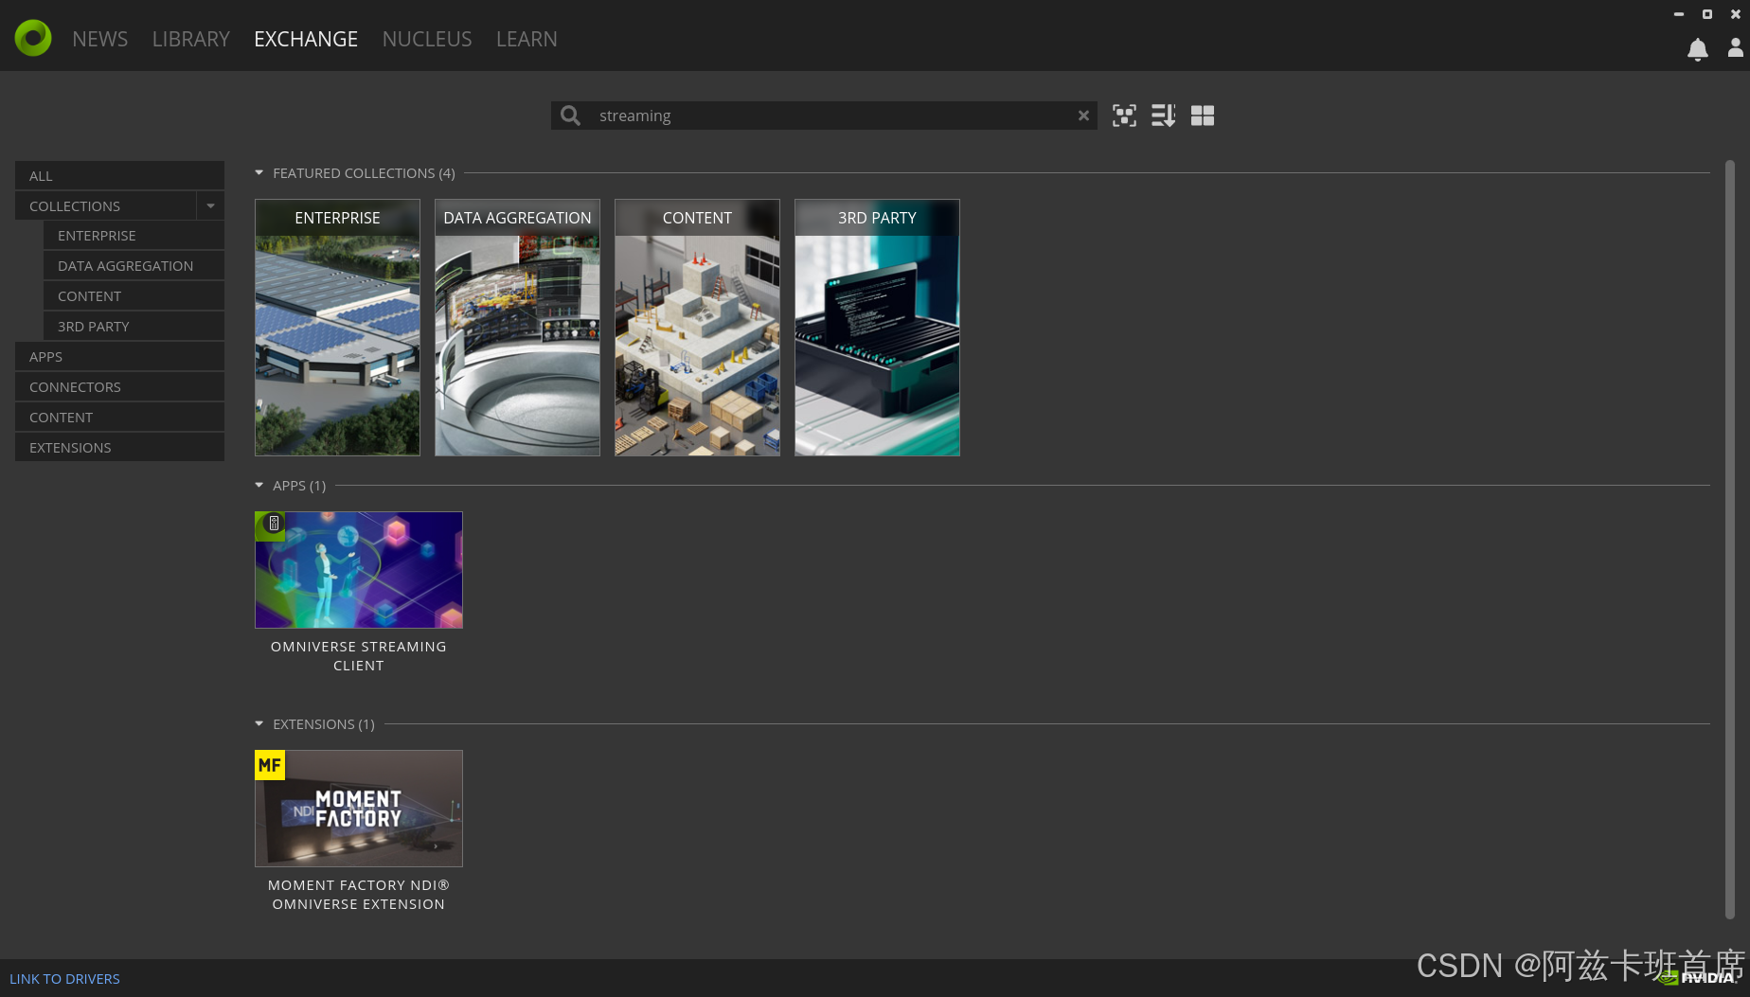The image size is (1750, 997).
Task: Open the sort order icon
Action: pyautogui.click(x=1163, y=116)
